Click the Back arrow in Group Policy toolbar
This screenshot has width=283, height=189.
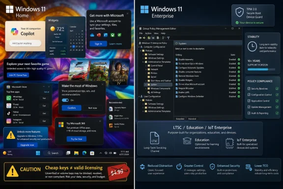140,38
